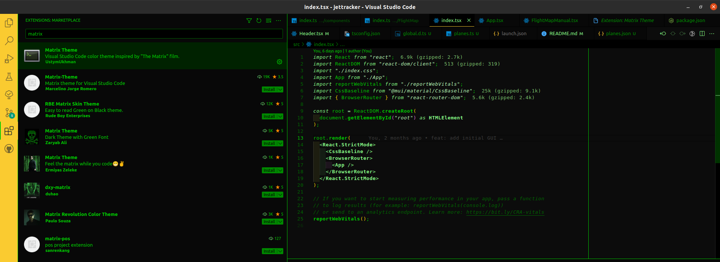
Task: Open editor more actions ellipsis menu
Action: (712, 34)
